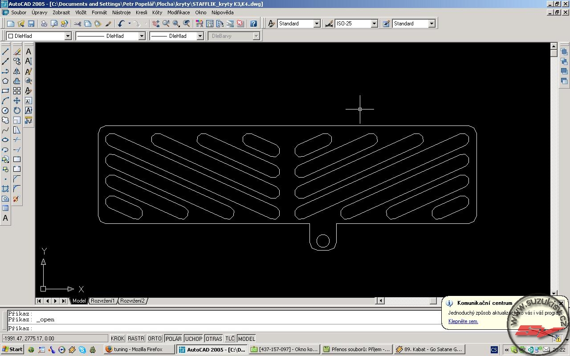
Task: Select the Mirror modify tool
Action: pyautogui.click(x=17, y=71)
